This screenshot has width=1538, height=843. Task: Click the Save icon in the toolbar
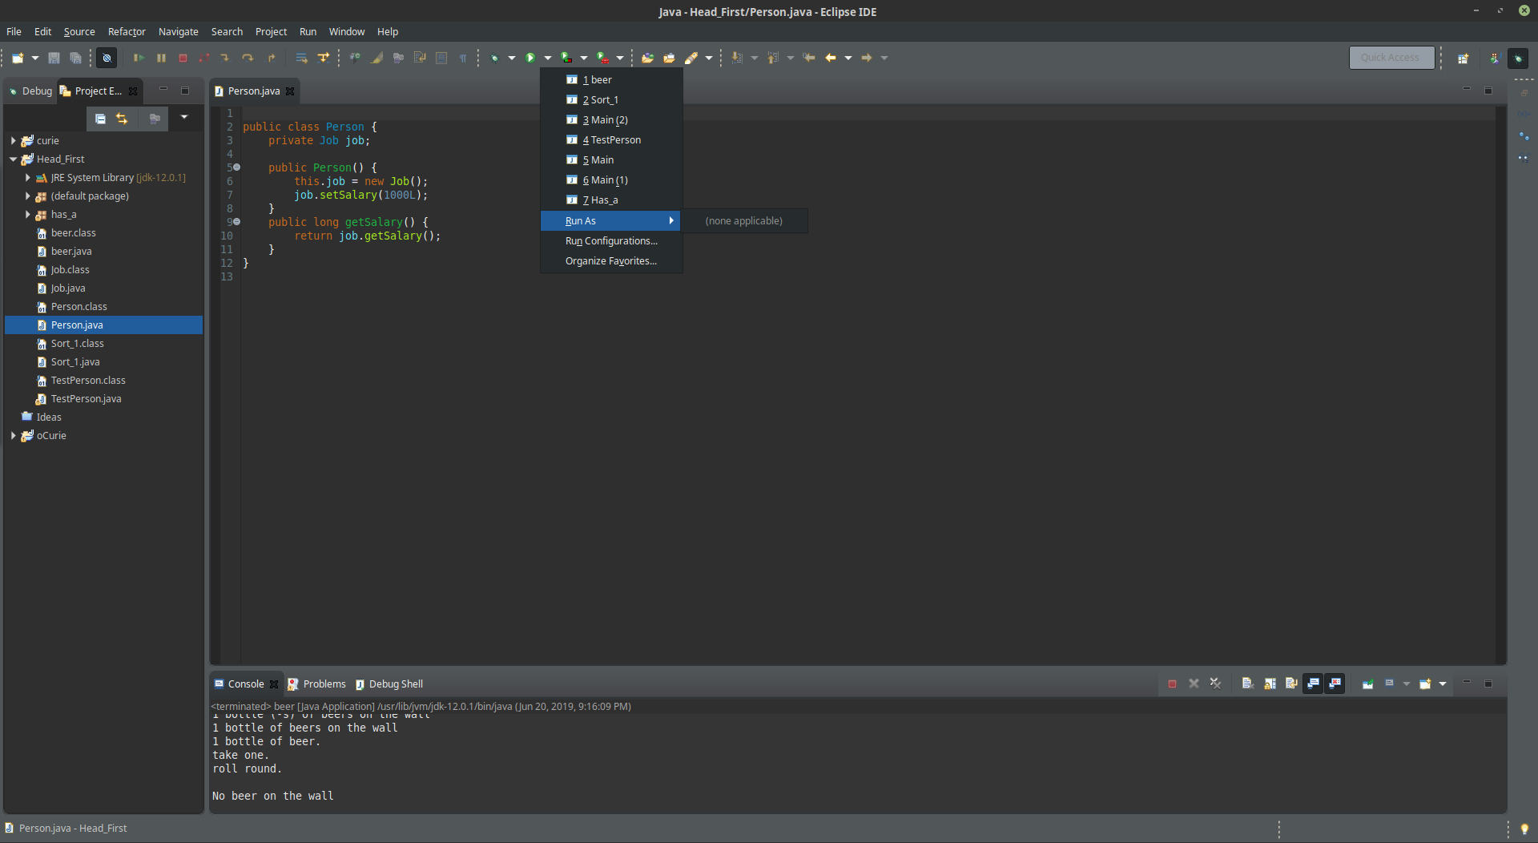54,58
